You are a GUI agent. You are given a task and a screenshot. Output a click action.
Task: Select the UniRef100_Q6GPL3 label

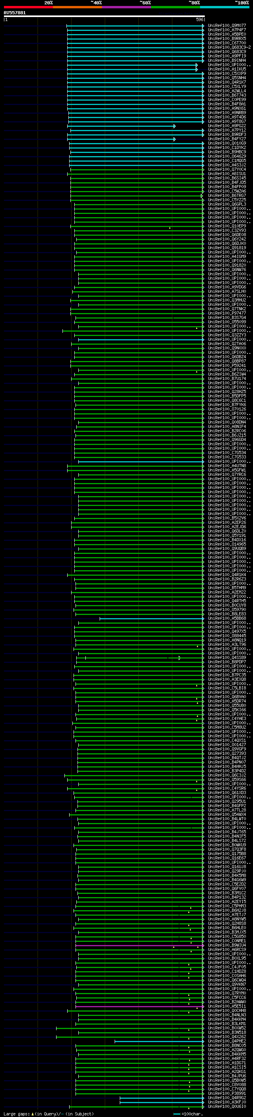(x=227, y=204)
